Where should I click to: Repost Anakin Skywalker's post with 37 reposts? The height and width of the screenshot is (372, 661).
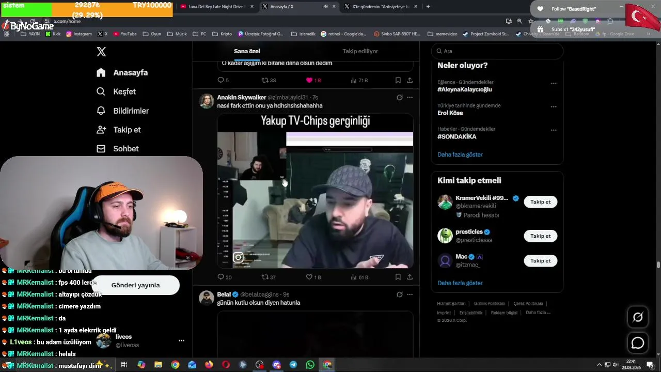click(x=269, y=277)
